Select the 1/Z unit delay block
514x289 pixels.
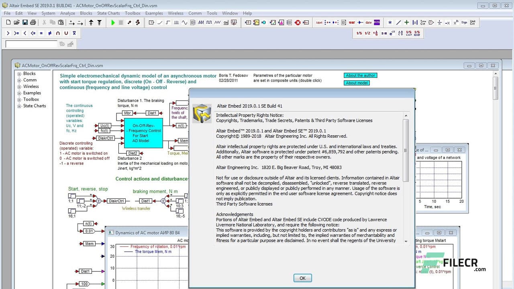click(x=367, y=33)
